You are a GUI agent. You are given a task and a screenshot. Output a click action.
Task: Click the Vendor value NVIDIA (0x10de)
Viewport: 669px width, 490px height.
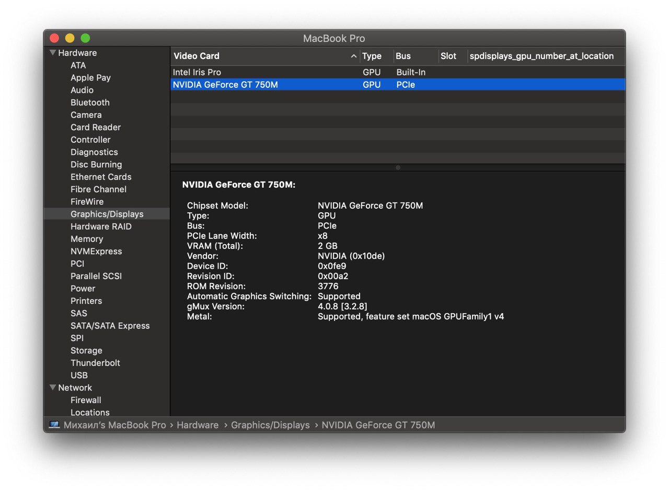point(351,256)
